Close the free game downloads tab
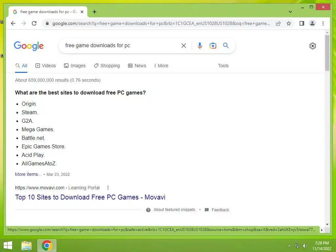This screenshot has height=252, width=336. click(82, 12)
